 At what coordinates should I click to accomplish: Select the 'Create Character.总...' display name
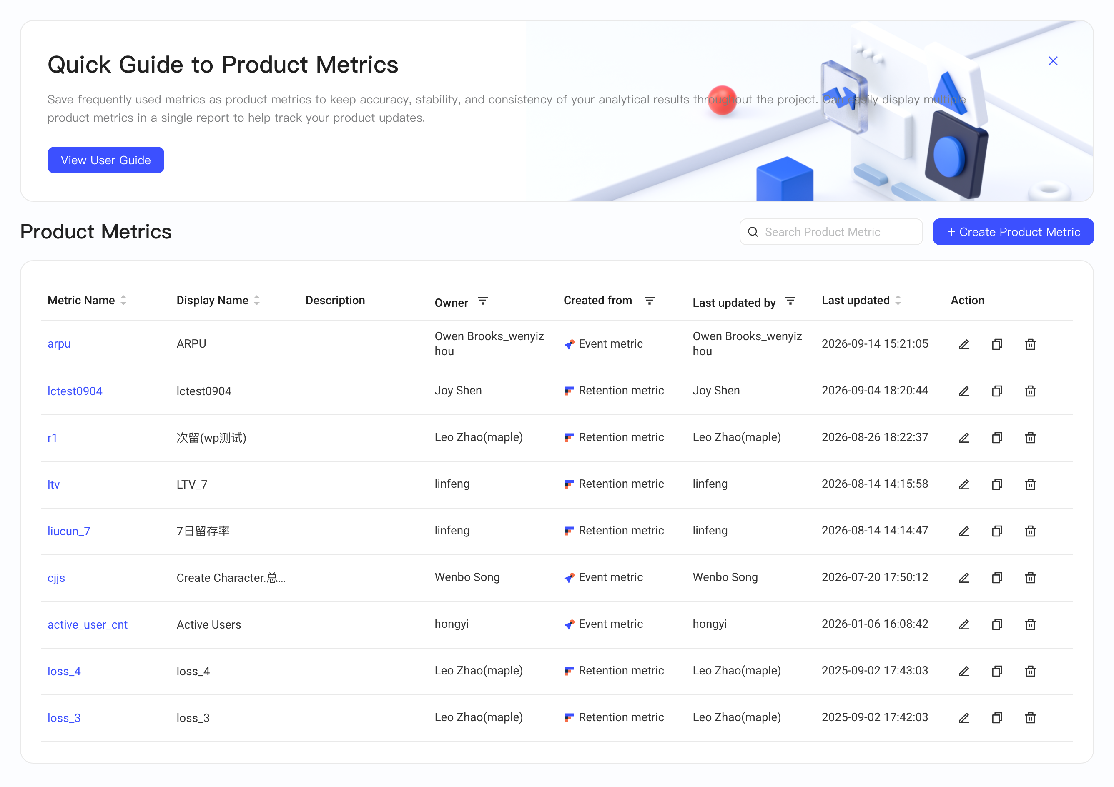point(231,578)
